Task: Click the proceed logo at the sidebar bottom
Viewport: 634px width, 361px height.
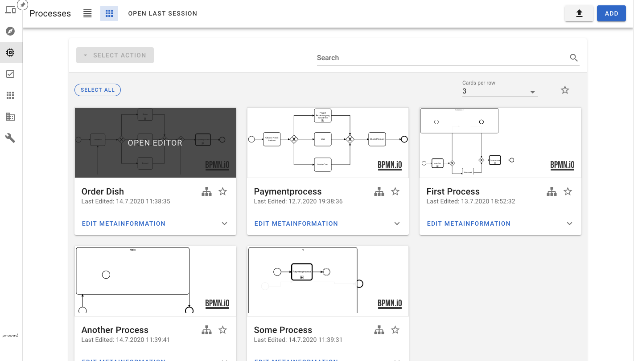Action: coord(10,336)
